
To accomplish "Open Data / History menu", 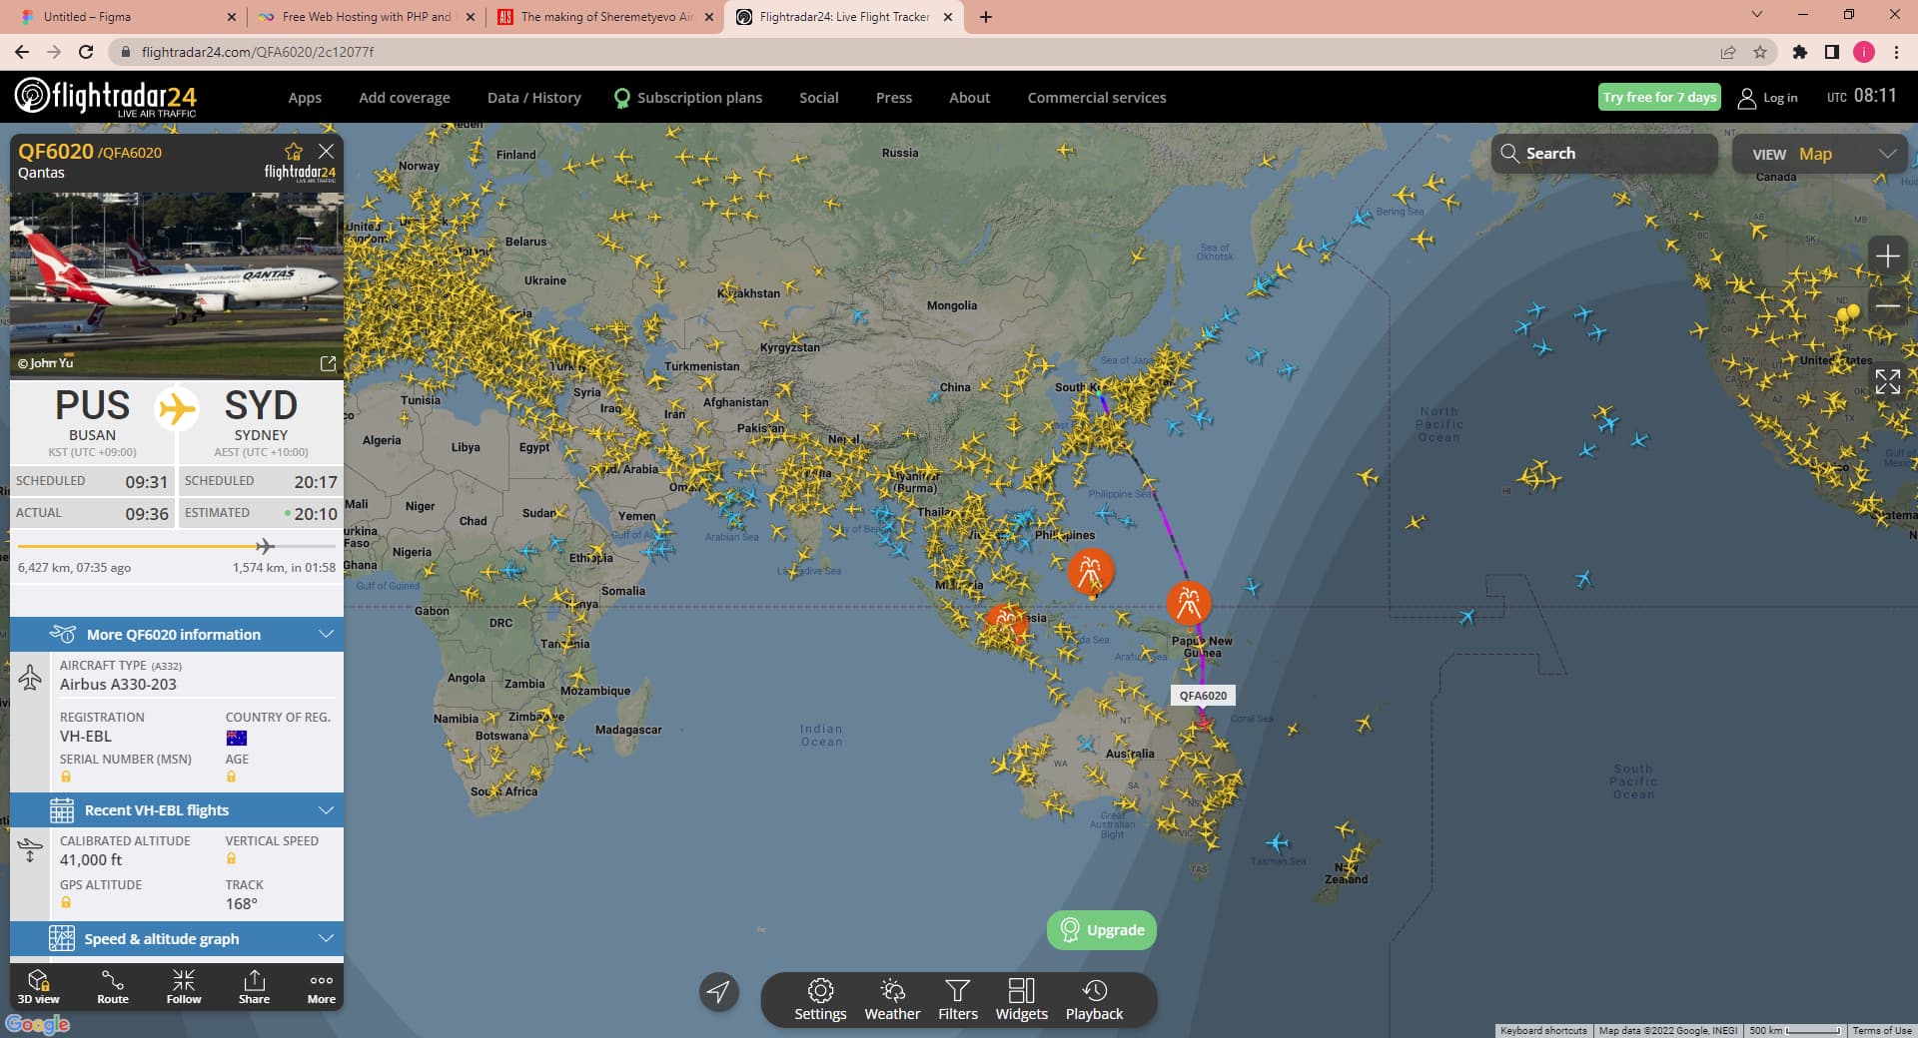I will (x=534, y=98).
